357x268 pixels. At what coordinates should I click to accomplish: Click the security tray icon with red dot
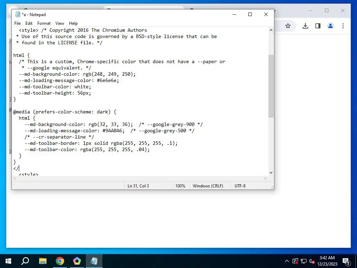[x=295, y=261]
